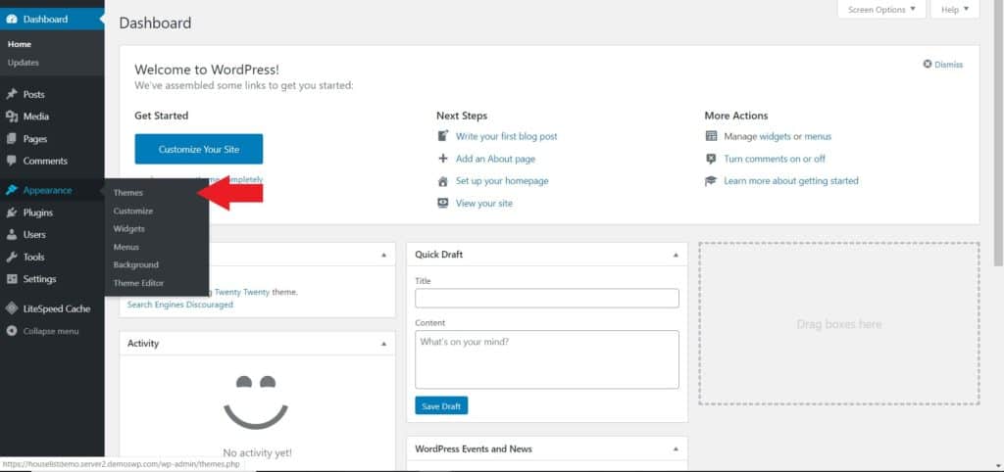Click the page vertical scrollbar

pos(998,134)
